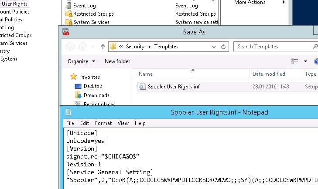Sort files by Date modified column
318x189 pixels.
point(269,74)
